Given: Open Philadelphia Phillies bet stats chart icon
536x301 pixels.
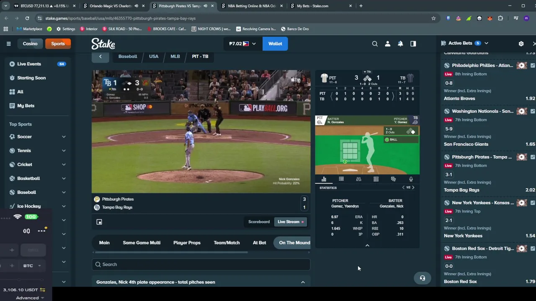Looking at the screenshot, I should pyautogui.click(x=533, y=66).
